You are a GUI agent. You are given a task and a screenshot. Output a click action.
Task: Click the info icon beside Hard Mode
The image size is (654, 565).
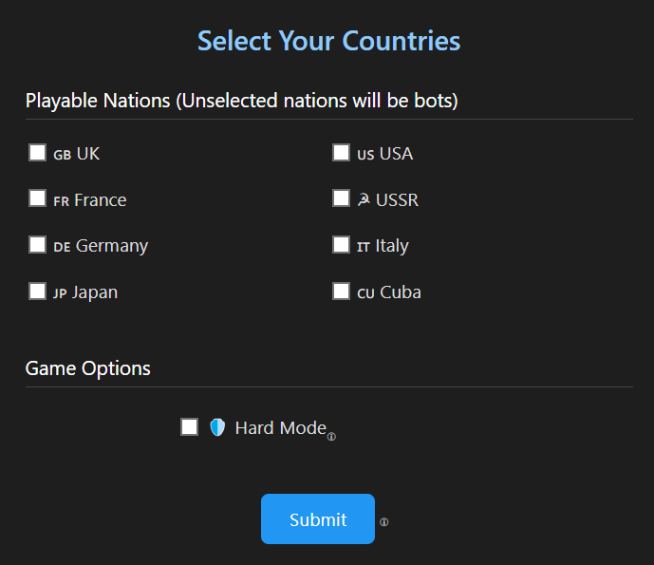331,437
